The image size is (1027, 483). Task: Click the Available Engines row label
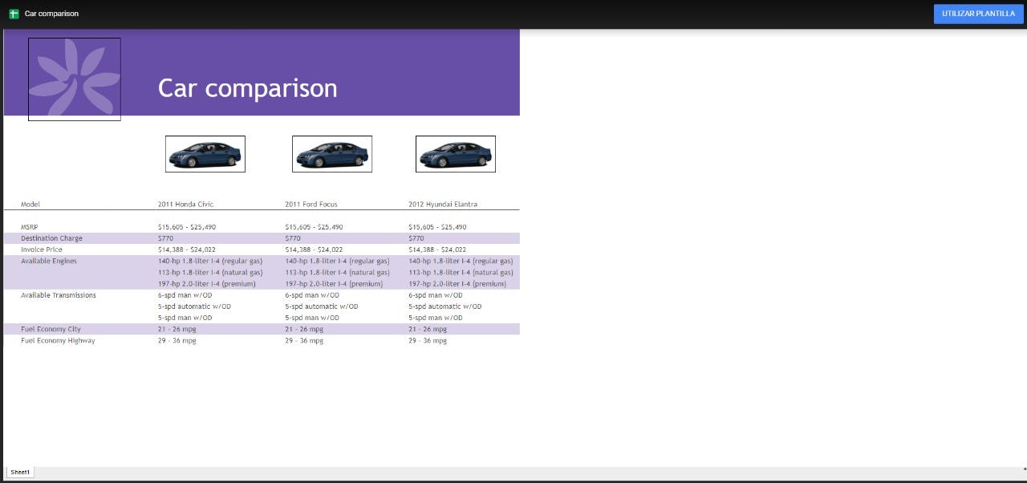49,261
